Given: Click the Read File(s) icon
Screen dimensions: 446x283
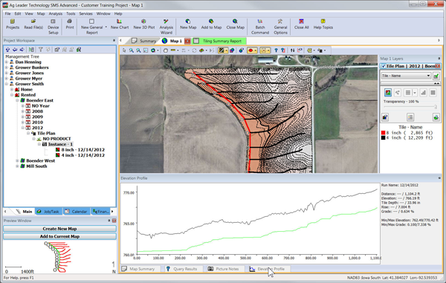Looking at the screenshot, I should pyautogui.click(x=33, y=22).
